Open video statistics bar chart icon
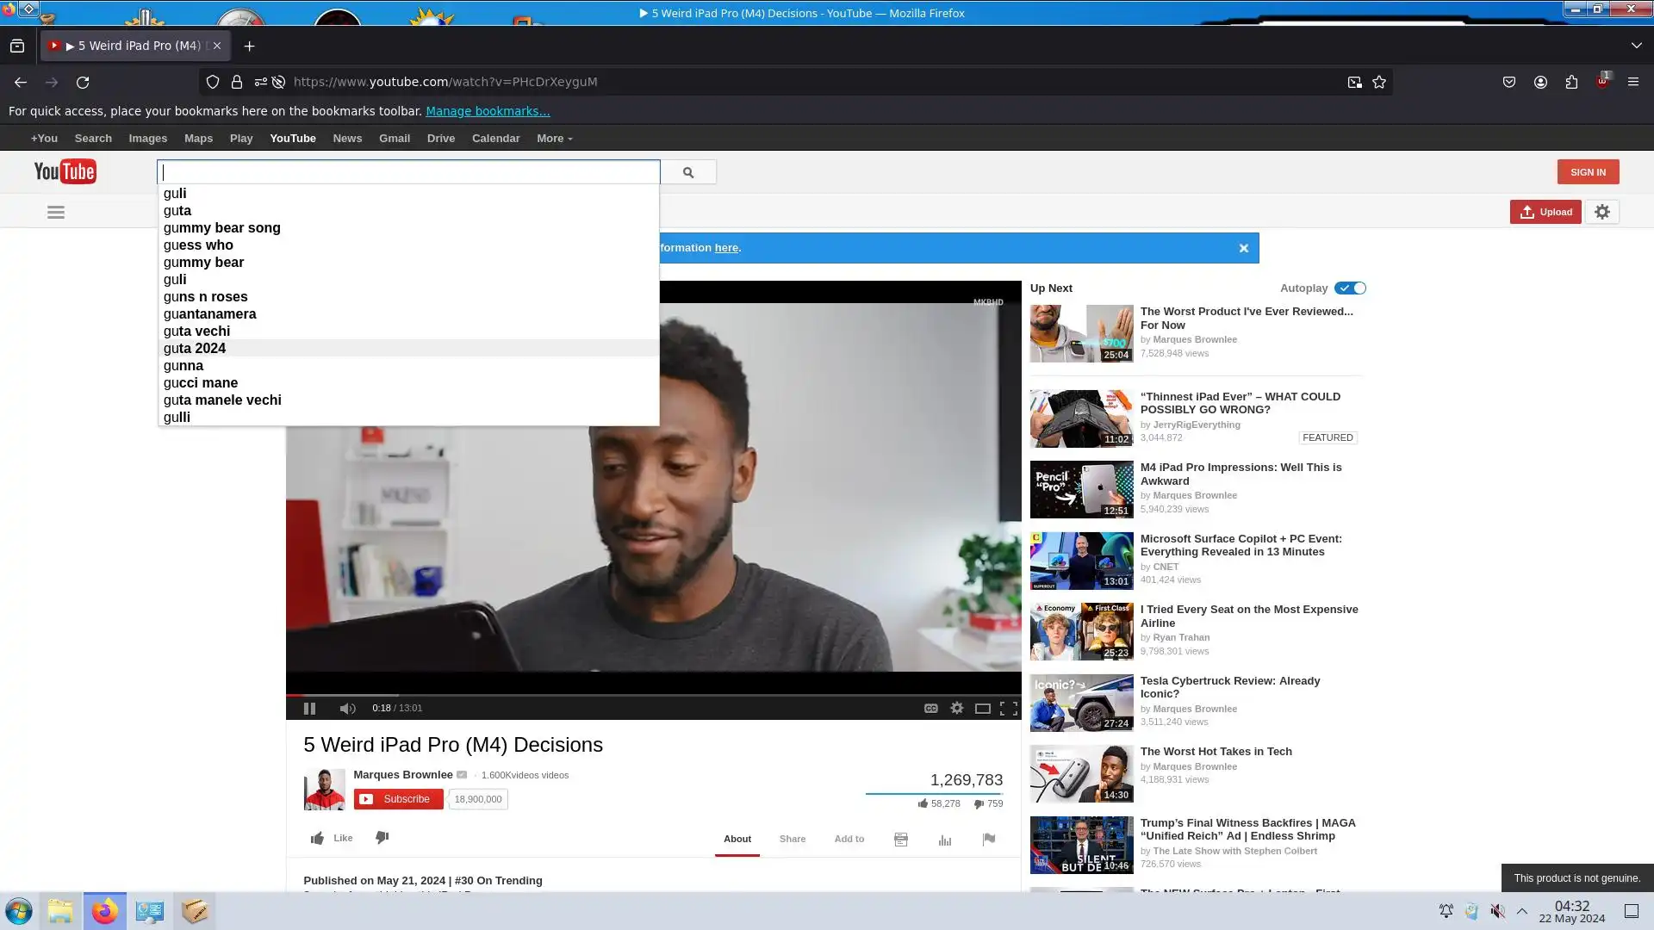The image size is (1654, 930). [x=944, y=840]
